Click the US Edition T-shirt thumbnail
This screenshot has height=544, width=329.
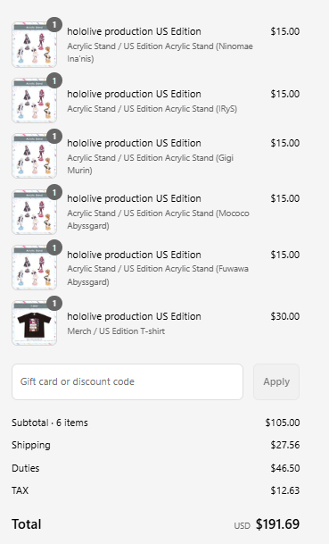click(x=34, y=323)
